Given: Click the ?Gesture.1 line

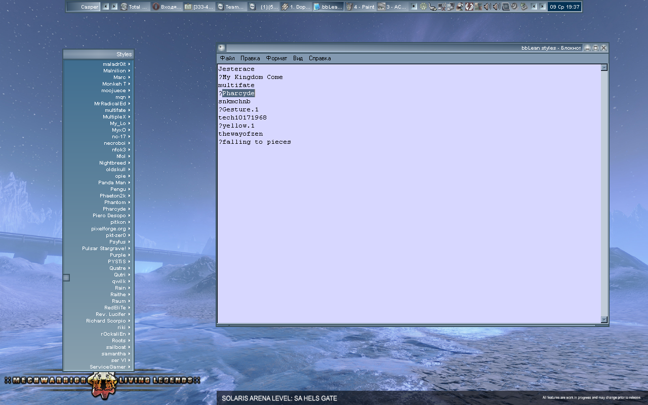Looking at the screenshot, I should pyautogui.click(x=238, y=109).
